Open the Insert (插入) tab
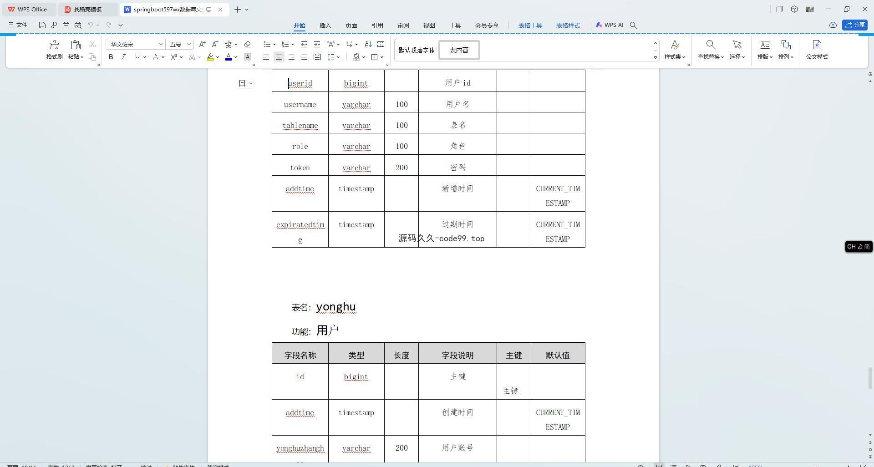This screenshot has height=467, width=874. tap(325, 25)
